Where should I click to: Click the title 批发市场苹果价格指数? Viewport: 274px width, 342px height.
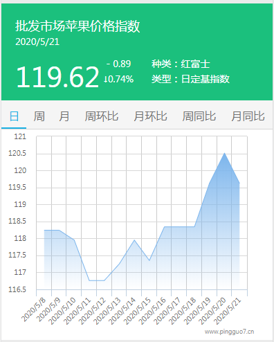[77, 26]
